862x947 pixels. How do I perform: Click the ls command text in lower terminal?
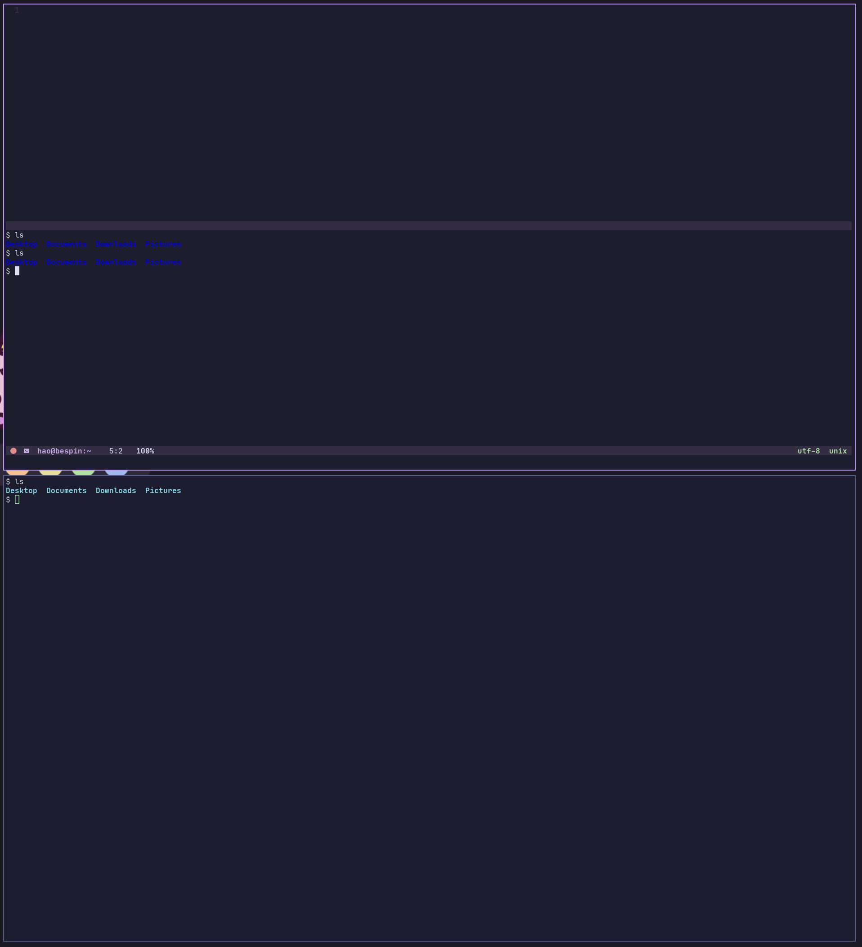coord(19,481)
